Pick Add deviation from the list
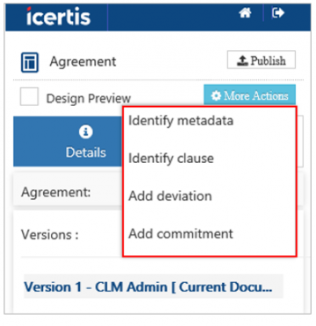Image resolution: width=316 pixels, height=326 pixels. click(x=170, y=195)
